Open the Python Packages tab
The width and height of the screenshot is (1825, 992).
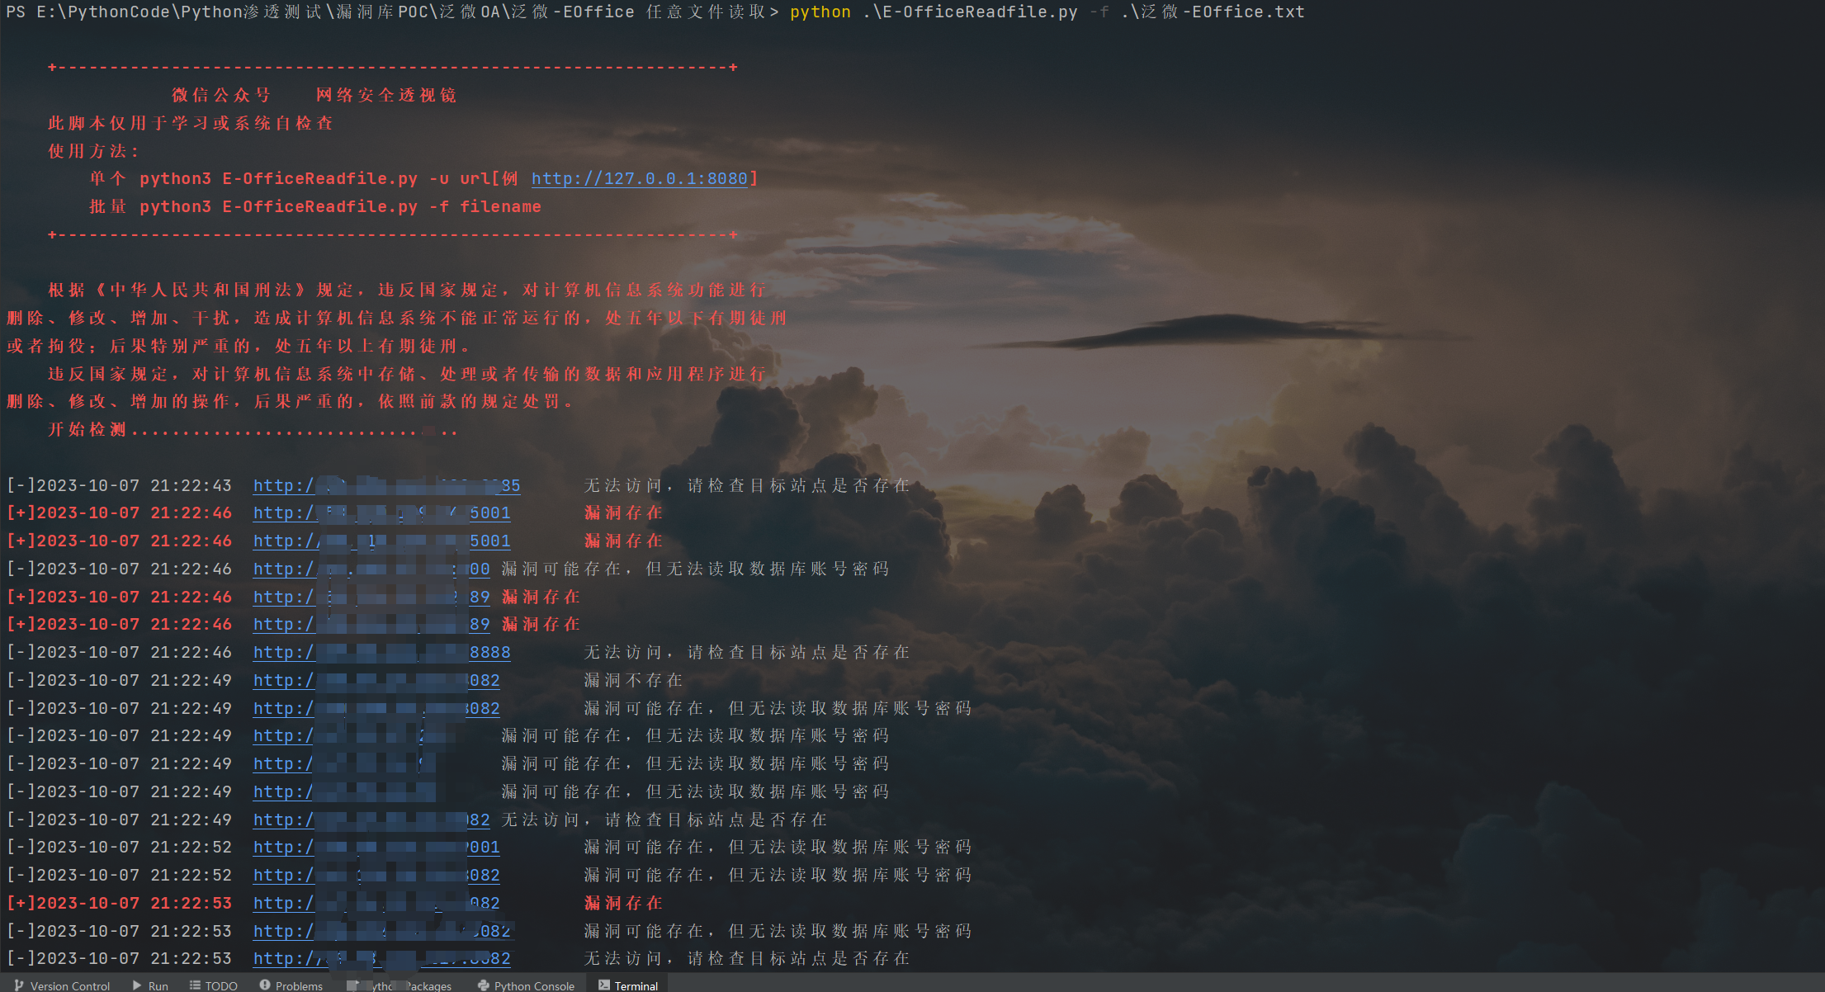(400, 985)
